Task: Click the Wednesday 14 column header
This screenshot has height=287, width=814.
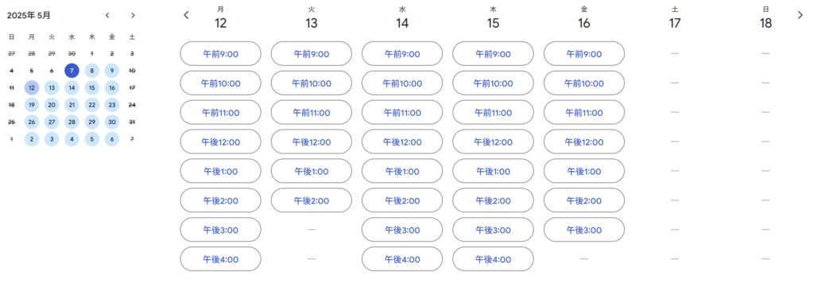Action: click(x=402, y=18)
